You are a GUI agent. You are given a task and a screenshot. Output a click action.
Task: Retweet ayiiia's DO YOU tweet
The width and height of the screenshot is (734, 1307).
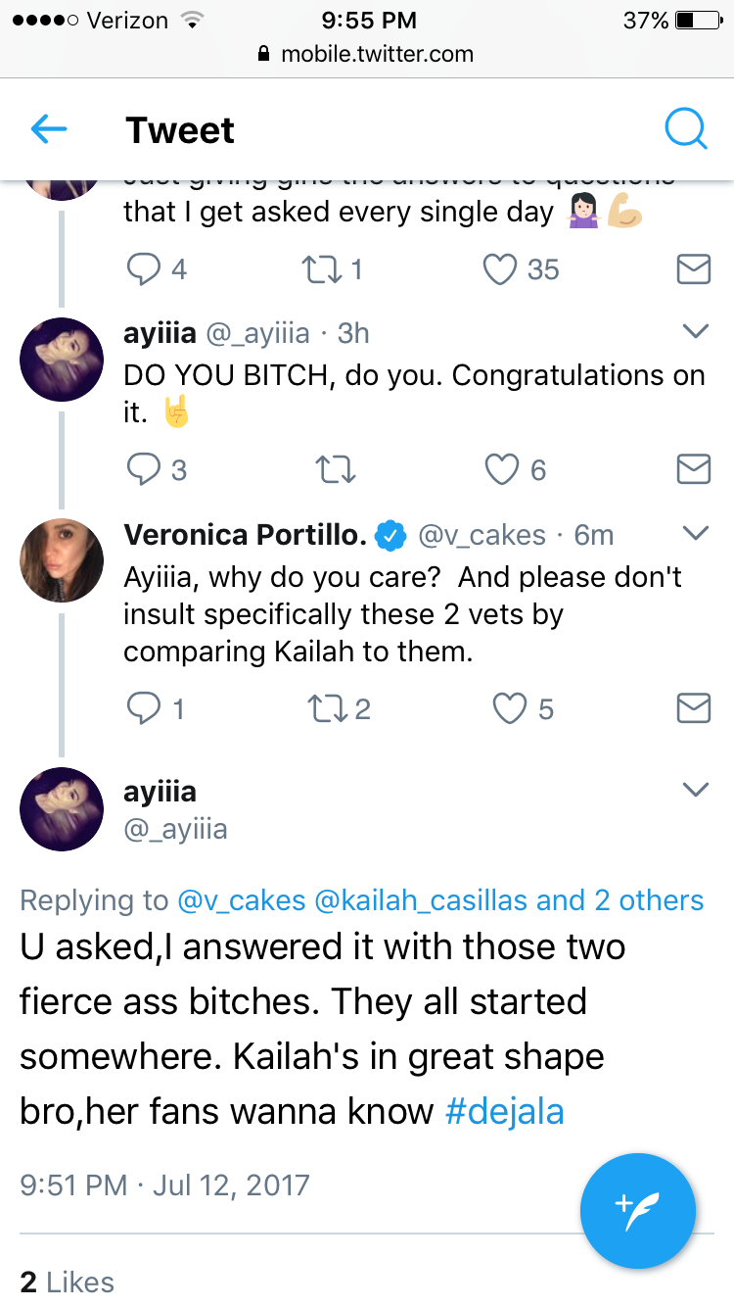point(338,470)
